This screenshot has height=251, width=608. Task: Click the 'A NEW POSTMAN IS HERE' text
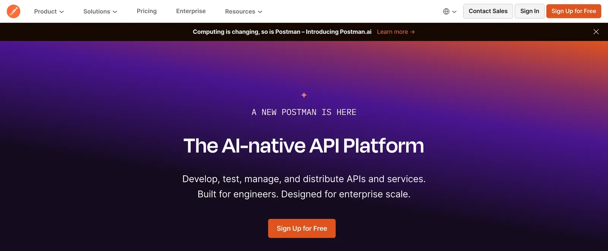pos(304,112)
